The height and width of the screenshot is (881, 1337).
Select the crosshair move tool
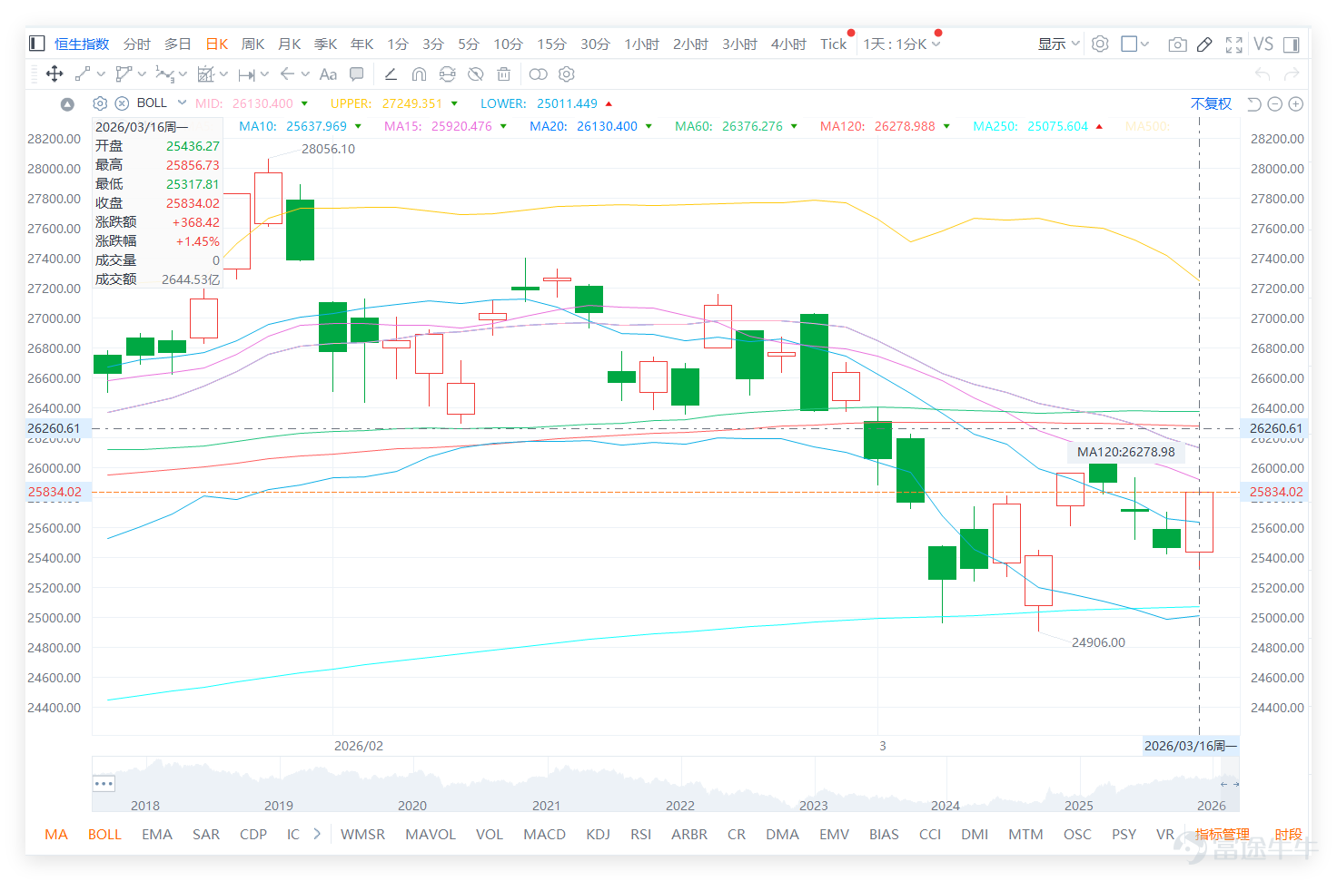pos(54,74)
